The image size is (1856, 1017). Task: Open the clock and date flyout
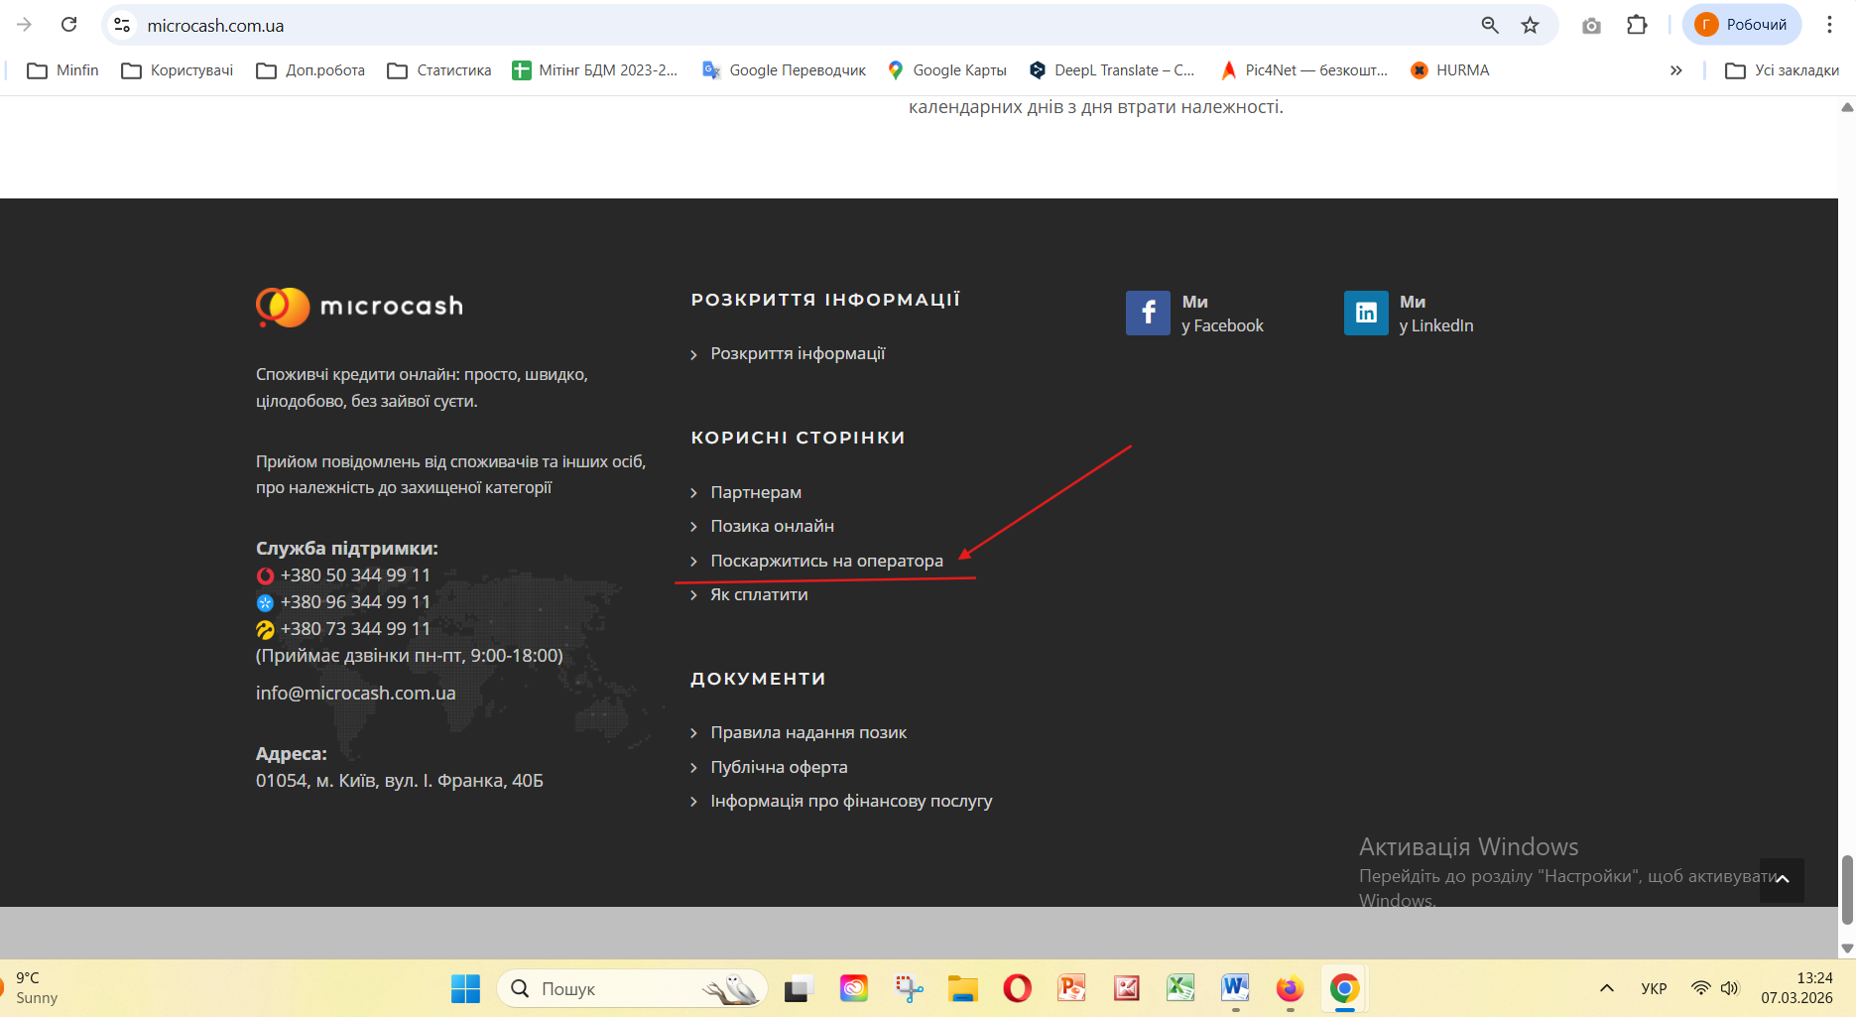click(1796, 988)
